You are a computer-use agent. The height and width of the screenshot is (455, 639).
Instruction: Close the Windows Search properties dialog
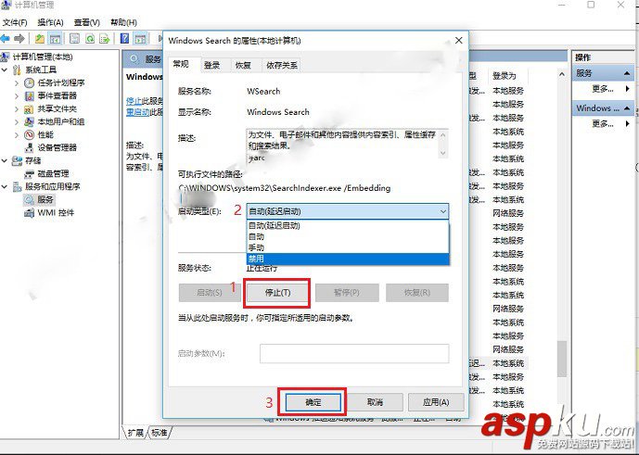(458, 41)
